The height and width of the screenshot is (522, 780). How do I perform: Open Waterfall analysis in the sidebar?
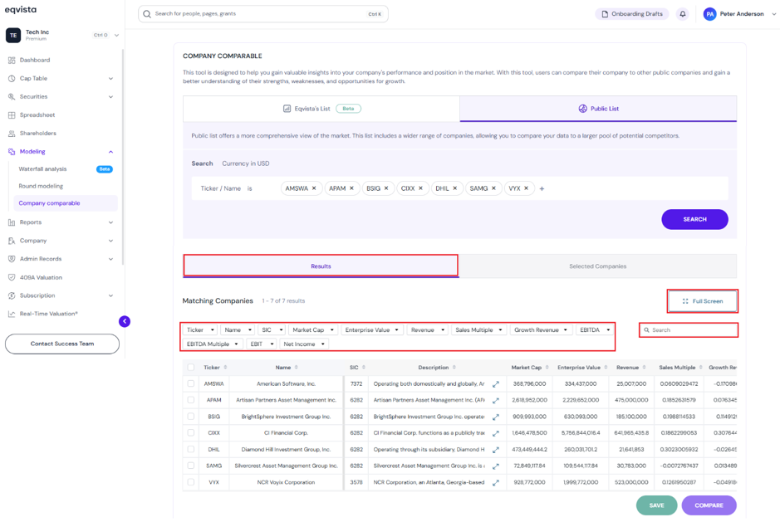43,169
